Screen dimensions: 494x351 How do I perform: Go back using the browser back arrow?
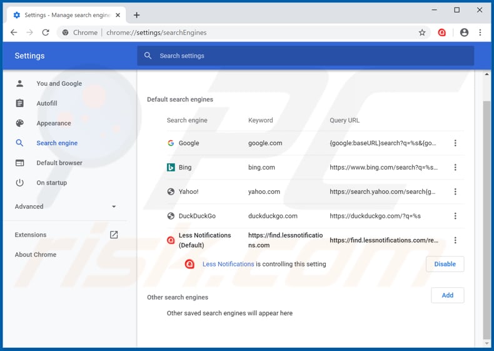(14, 33)
